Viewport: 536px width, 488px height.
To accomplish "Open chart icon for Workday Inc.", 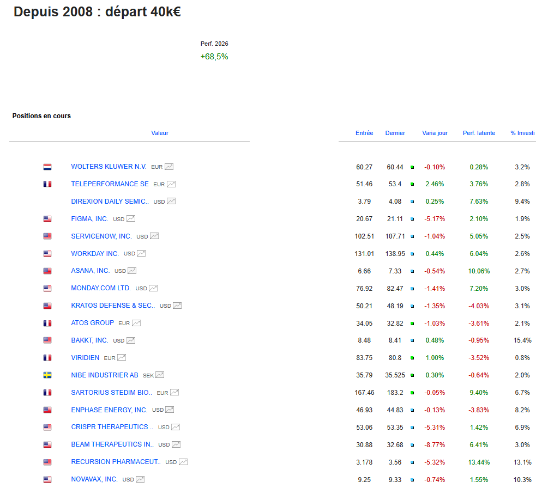I will [x=141, y=253].
